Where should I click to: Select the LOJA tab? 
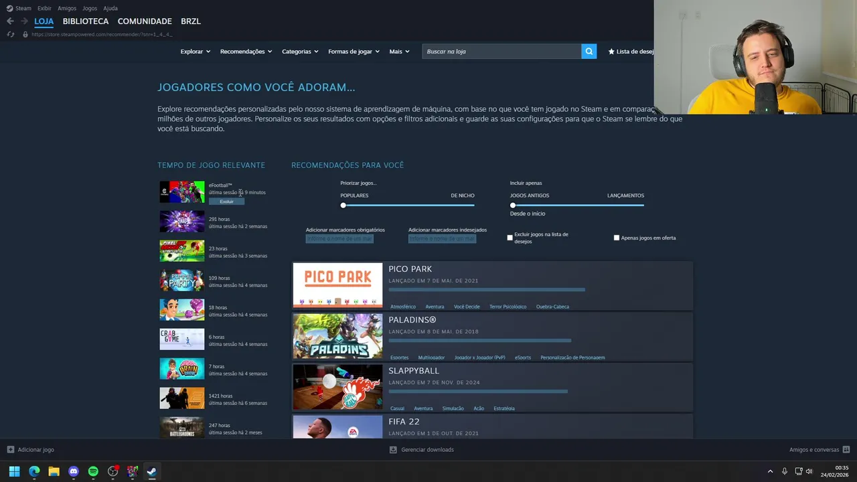(44, 21)
